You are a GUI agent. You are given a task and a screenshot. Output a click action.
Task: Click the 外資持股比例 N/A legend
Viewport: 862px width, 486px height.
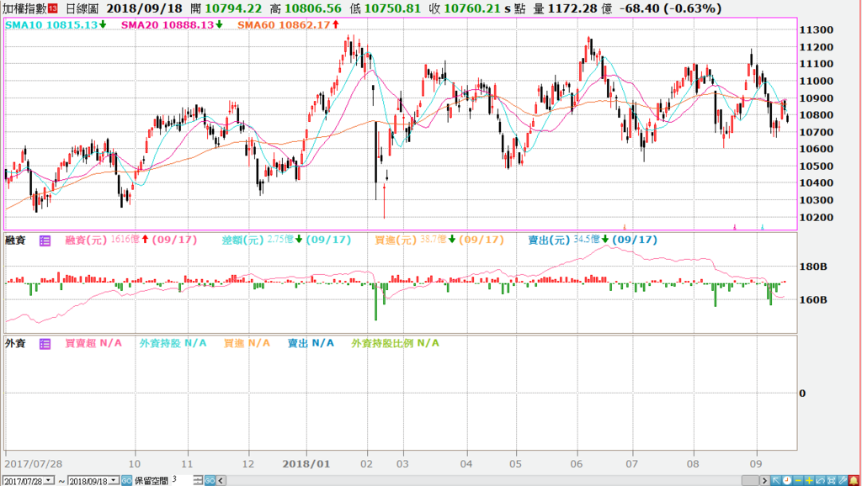pos(396,343)
